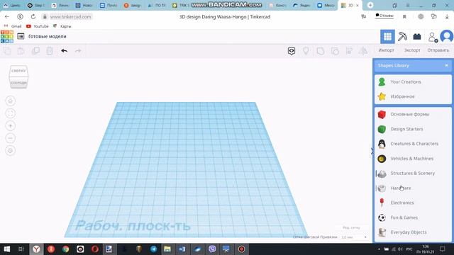Click the Copy toolbar icon
The height and width of the screenshot is (255, 454).
pyautogui.click(x=8, y=51)
